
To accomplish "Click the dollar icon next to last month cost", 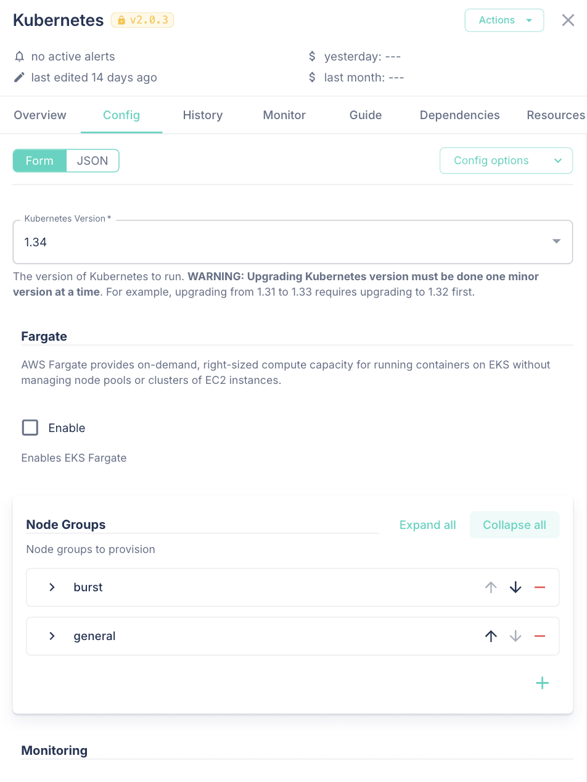I will pos(312,77).
